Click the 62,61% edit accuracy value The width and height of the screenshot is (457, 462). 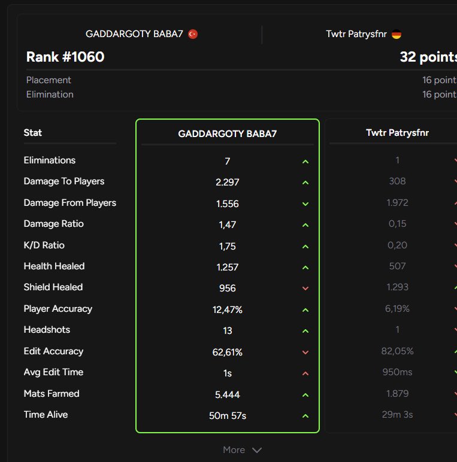[228, 352]
